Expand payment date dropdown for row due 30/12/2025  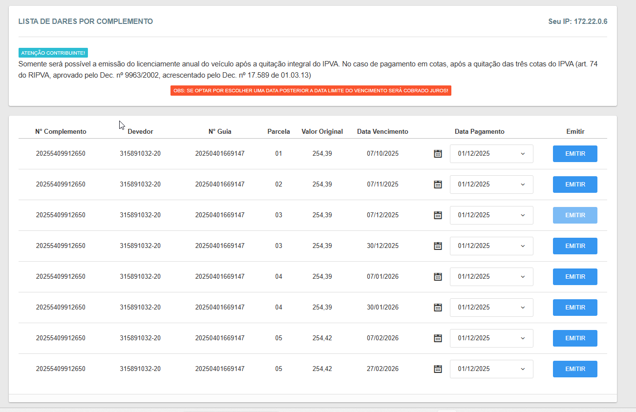coord(491,246)
